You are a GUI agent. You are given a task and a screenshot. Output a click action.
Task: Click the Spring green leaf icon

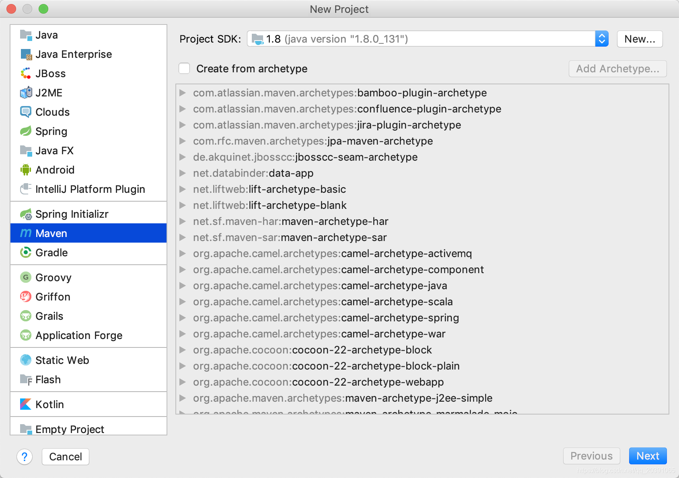tap(26, 131)
